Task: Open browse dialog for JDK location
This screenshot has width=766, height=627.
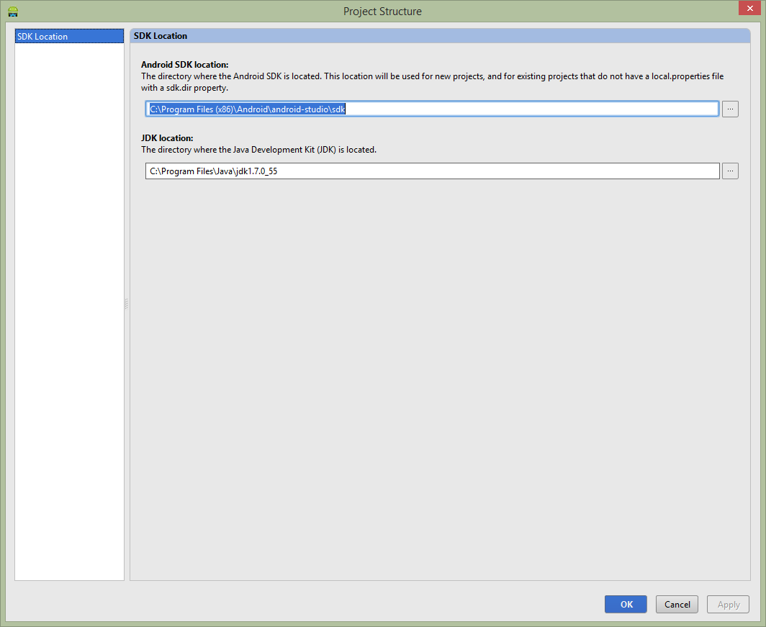Action: click(x=730, y=171)
